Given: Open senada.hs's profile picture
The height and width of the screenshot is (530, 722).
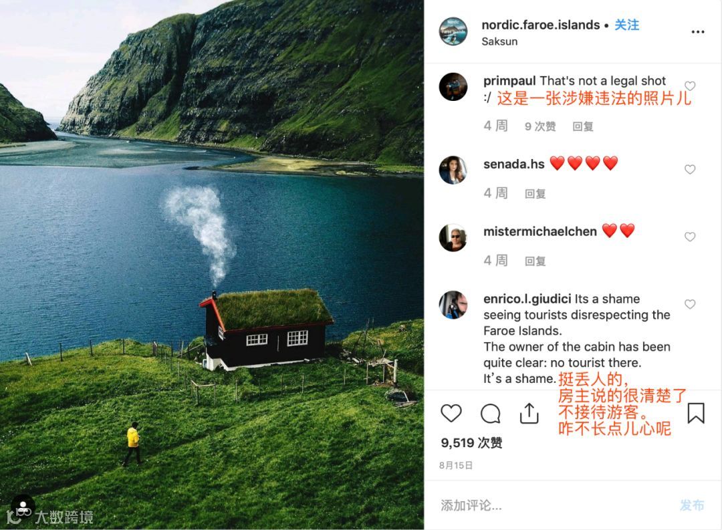Looking at the screenshot, I should coord(453,170).
